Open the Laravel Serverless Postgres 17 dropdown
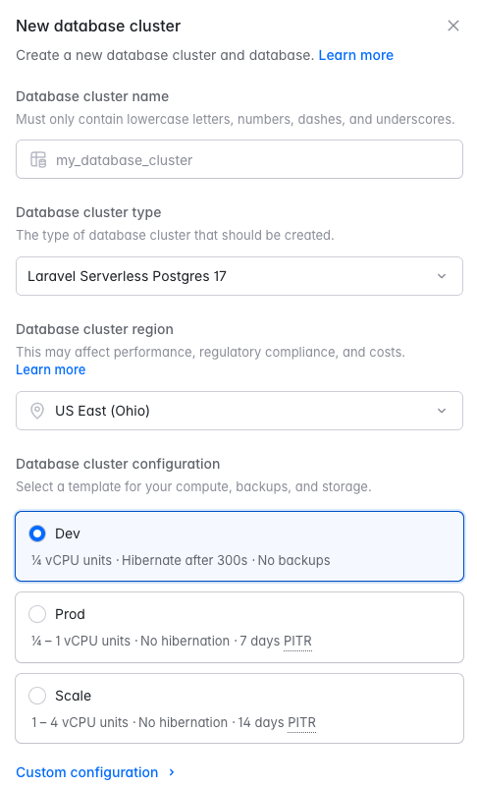 click(239, 276)
